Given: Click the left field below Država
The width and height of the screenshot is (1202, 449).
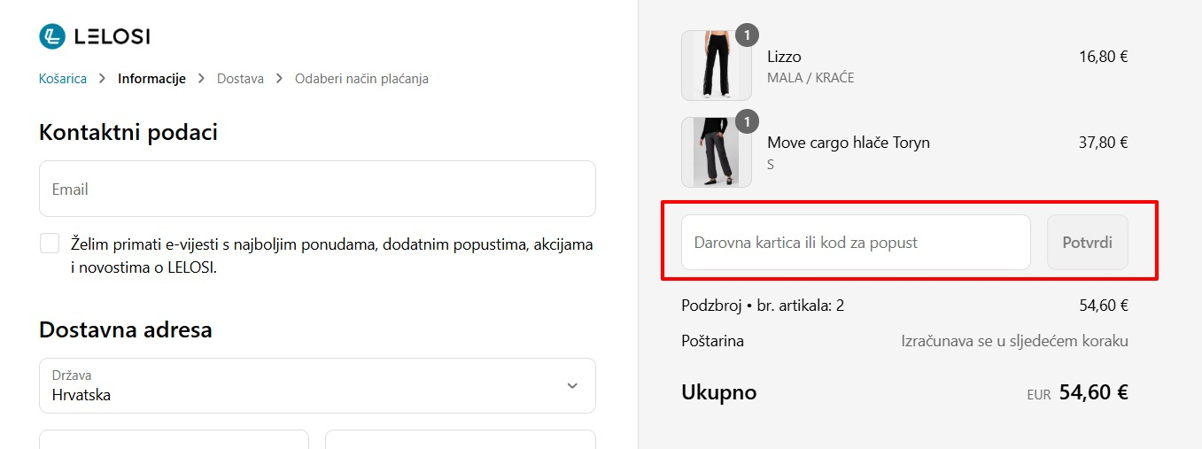Looking at the screenshot, I should (x=174, y=439).
